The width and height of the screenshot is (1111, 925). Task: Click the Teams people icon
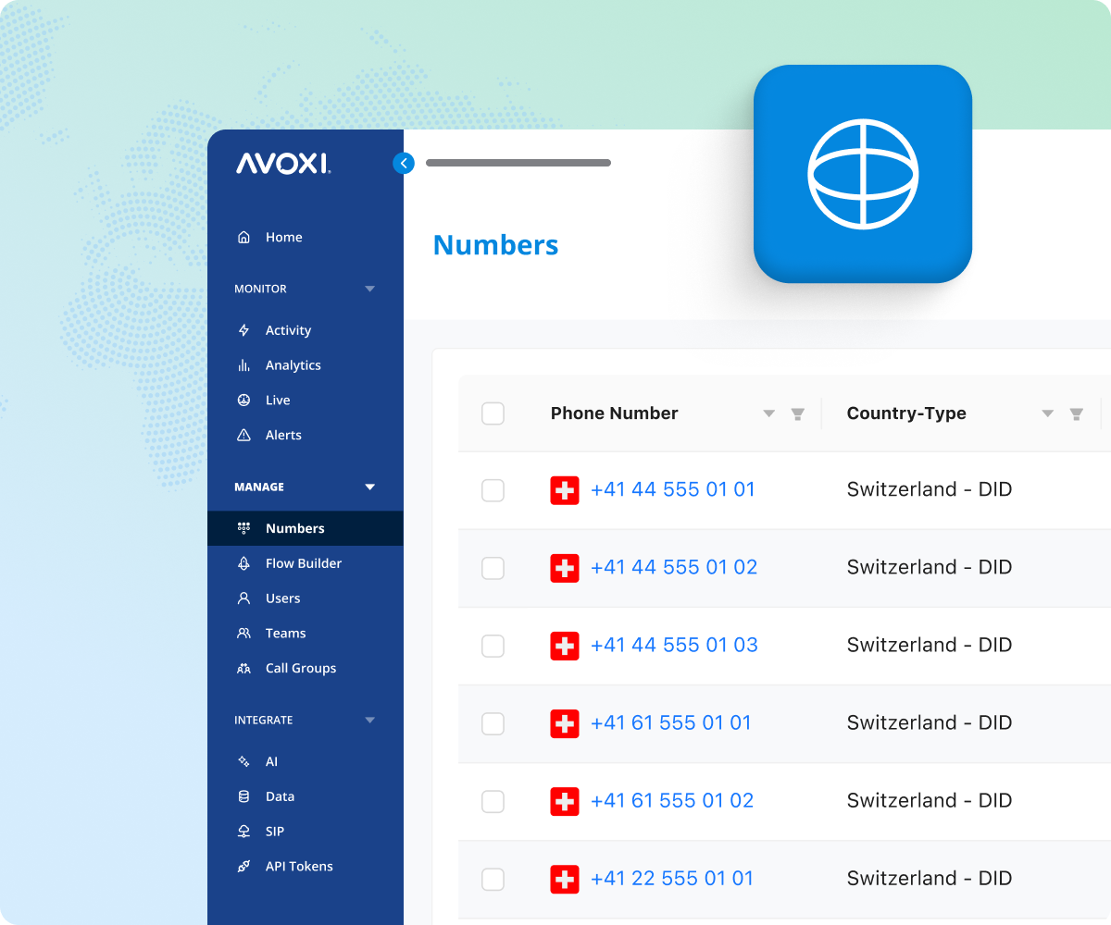tap(243, 634)
